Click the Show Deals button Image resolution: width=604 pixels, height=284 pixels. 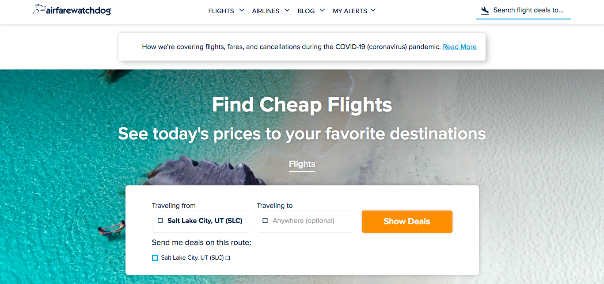406,221
